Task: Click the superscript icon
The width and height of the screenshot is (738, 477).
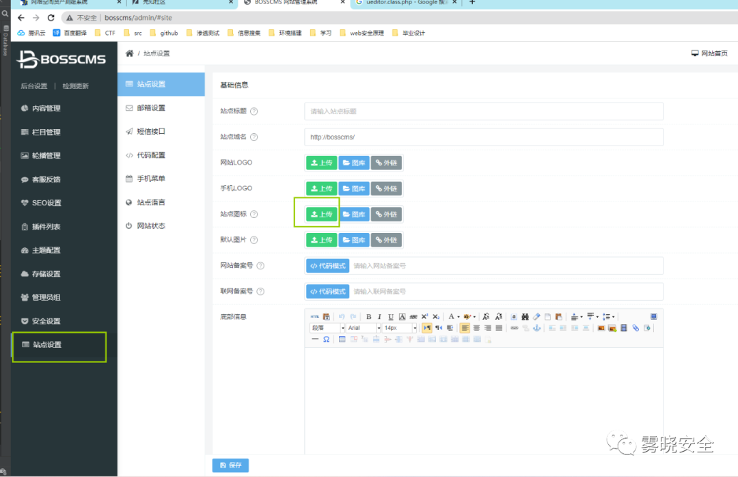Action: [424, 316]
